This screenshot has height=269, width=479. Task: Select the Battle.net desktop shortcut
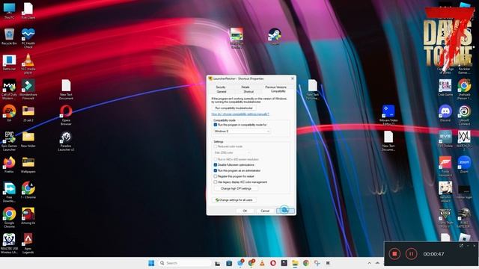click(x=9, y=63)
